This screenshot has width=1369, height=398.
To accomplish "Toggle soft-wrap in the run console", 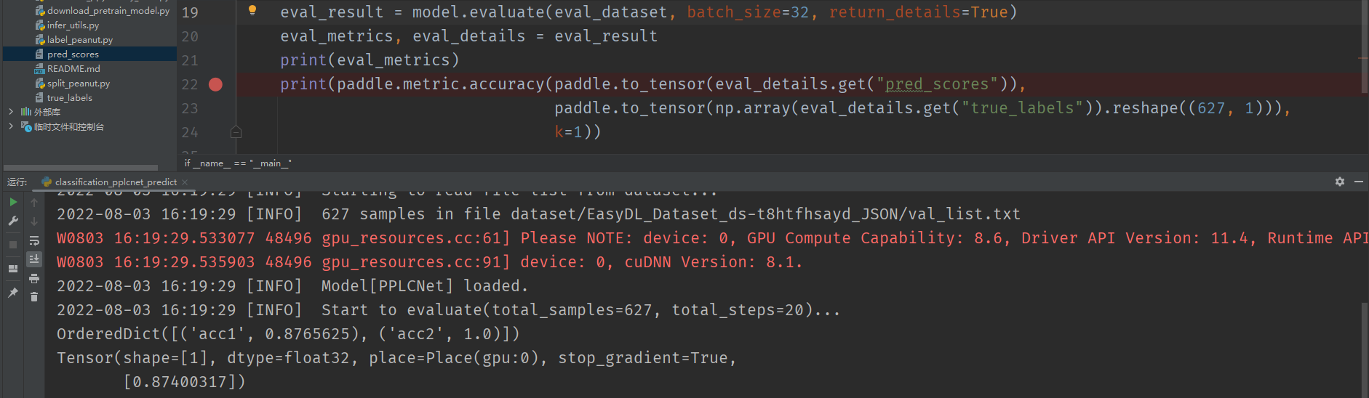I will pos(34,240).
